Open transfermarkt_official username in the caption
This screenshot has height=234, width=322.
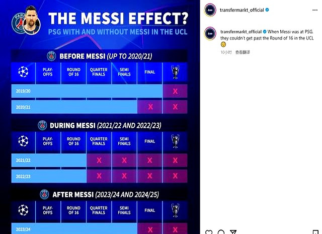(241, 32)
